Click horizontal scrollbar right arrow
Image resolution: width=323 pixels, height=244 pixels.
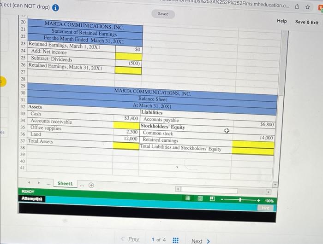click(x=268, y=192)
